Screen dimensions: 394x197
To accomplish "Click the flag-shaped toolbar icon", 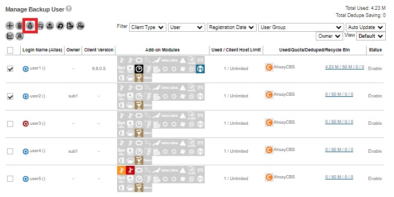I will (40, 26).
